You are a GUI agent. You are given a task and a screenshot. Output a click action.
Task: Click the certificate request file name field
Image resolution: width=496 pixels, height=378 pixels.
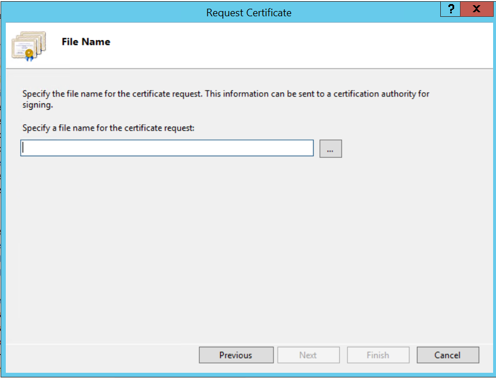coord(167,148)
